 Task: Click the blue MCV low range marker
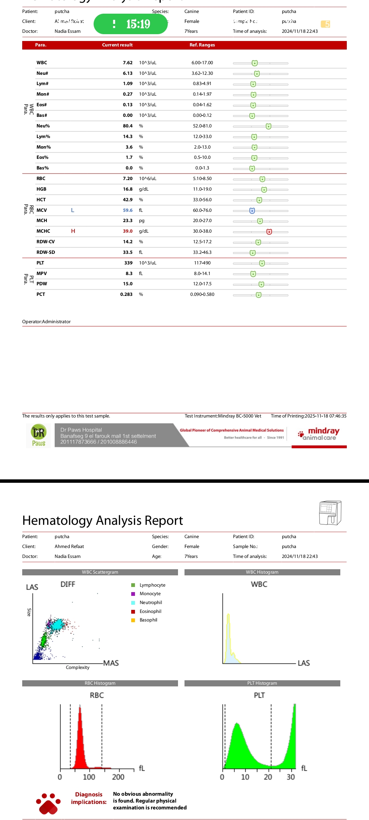point(252,211)
